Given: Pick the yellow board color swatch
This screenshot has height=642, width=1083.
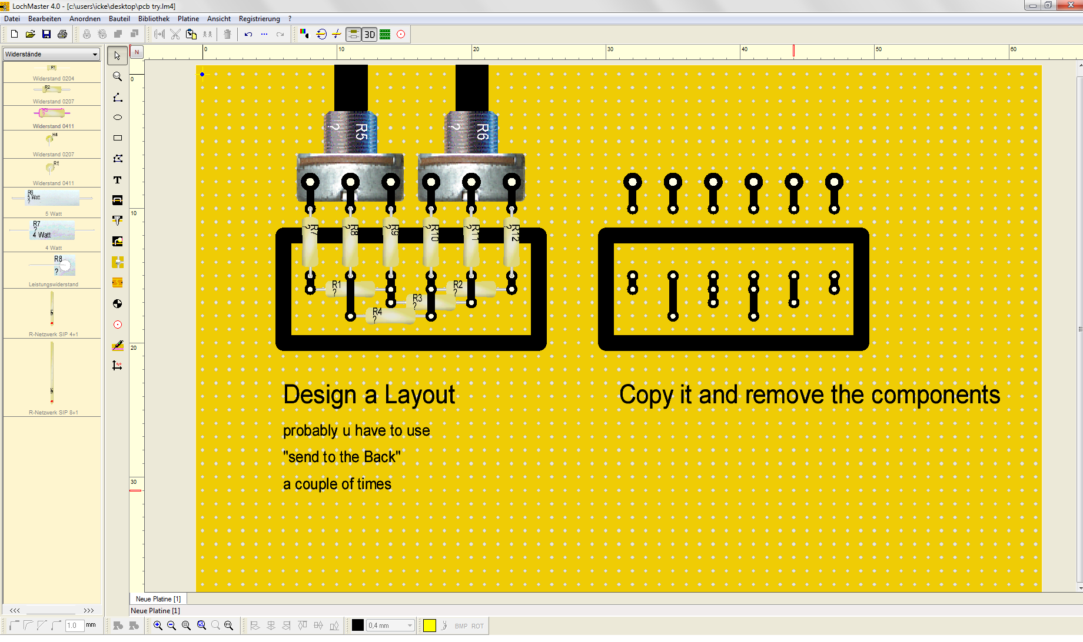Looking at the screenshot, I should (x=430, y=626).
